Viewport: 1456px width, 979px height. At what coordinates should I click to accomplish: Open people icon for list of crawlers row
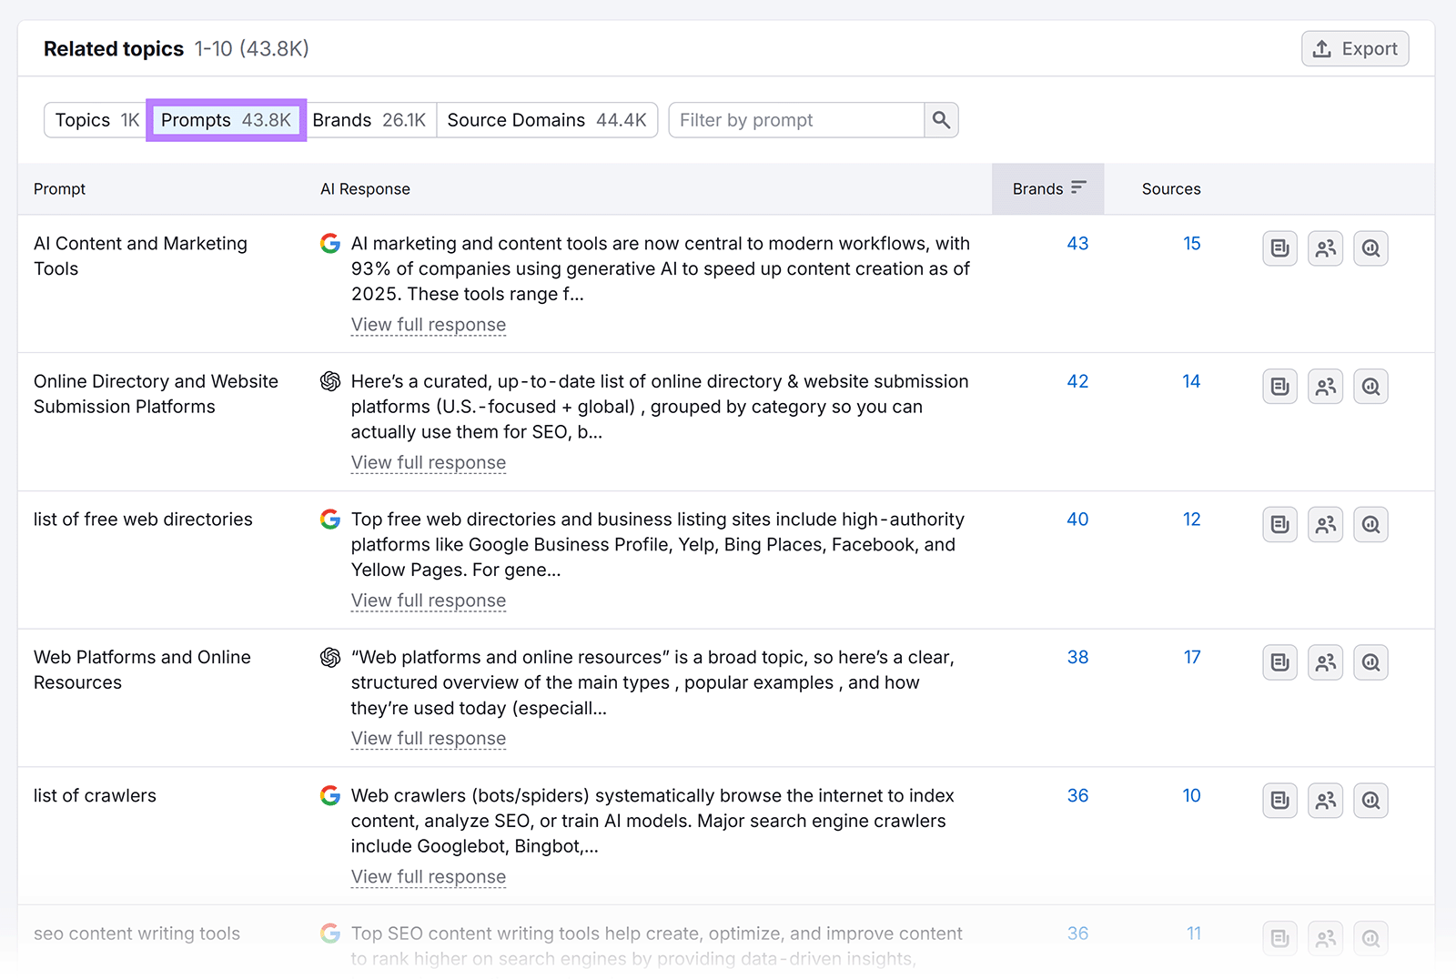[1325, 801]
